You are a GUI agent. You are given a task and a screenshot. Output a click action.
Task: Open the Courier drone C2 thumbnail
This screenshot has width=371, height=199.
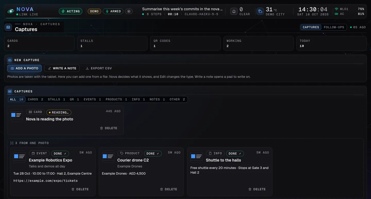point(108,156)
